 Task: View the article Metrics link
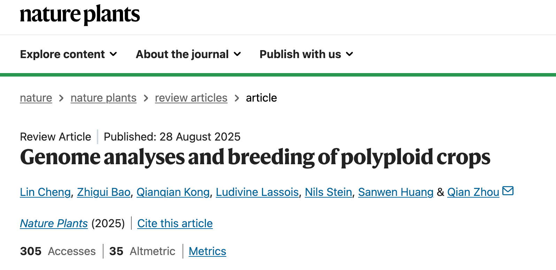tap(207, 251)
